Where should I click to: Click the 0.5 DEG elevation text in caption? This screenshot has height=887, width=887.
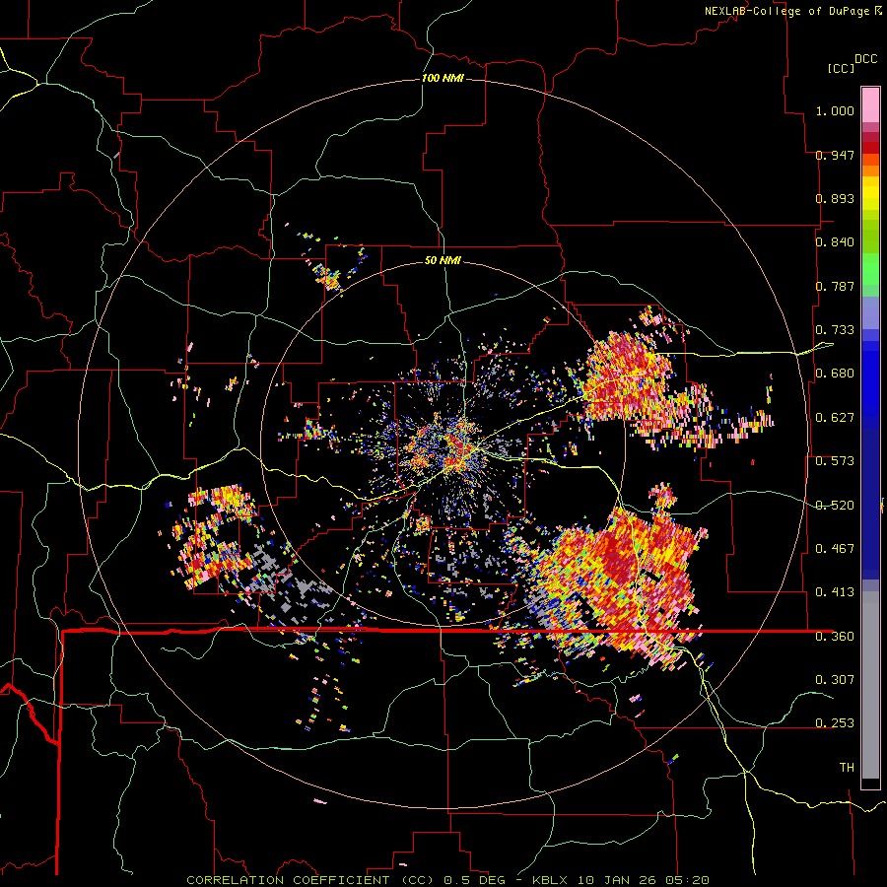tap(474, 880)
